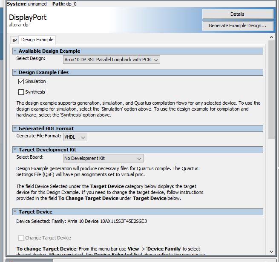Enable the Synthesis checkbox
The height and width of the screenshot is (262, 279).
pos(21,92)
